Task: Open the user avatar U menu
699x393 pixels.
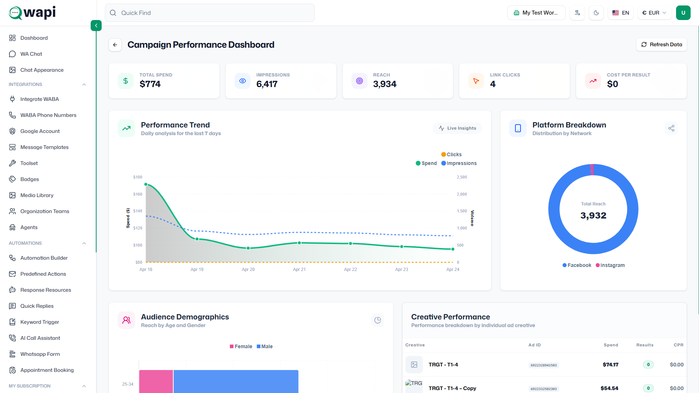Action: coord(683,13)
